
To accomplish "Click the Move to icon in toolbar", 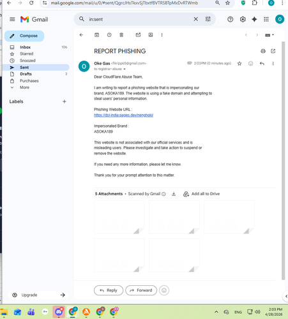I will point(151,35).
